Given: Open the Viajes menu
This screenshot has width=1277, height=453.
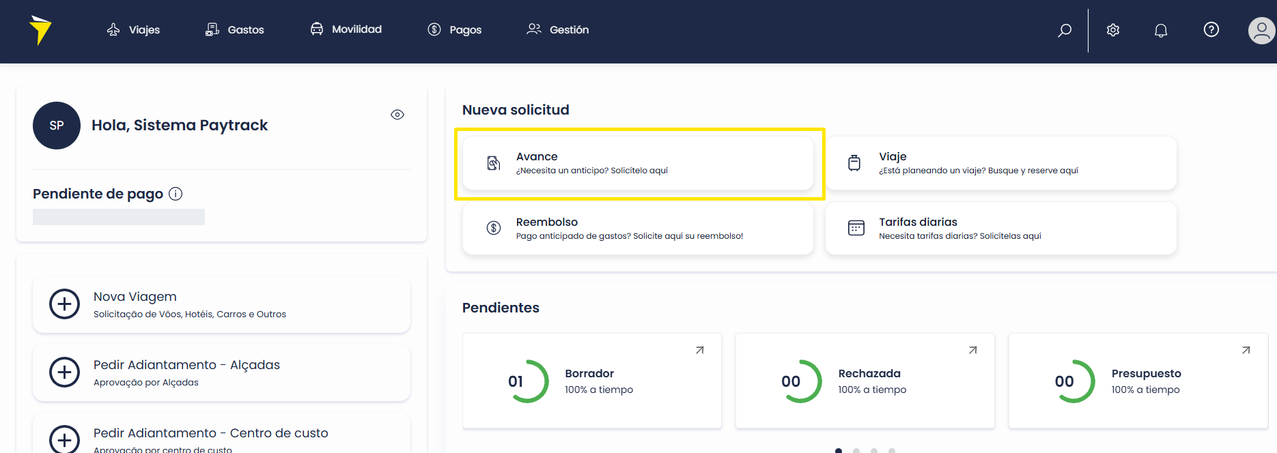Looking at the screenshot, I should pos(133,29).
